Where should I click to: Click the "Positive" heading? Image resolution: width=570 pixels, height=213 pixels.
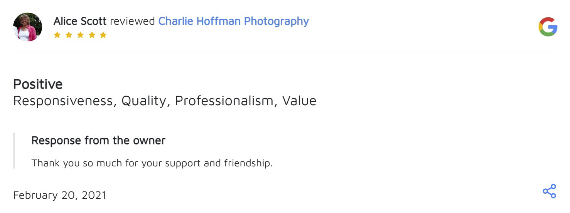38,84
